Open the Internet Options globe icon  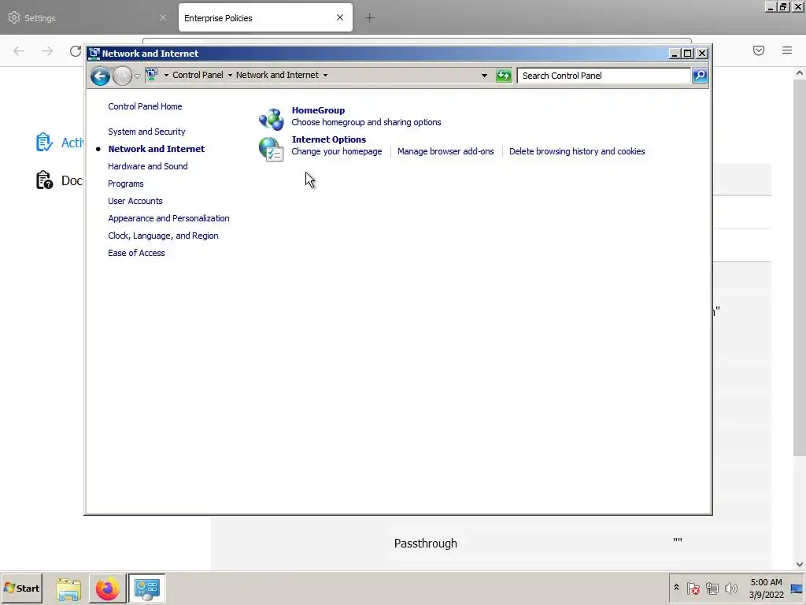tap(271, 149)
